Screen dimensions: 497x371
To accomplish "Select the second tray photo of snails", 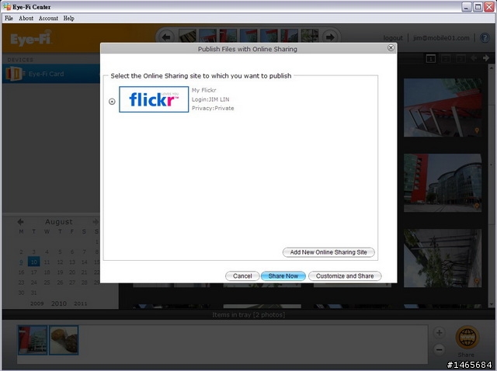I will [64, 340].
